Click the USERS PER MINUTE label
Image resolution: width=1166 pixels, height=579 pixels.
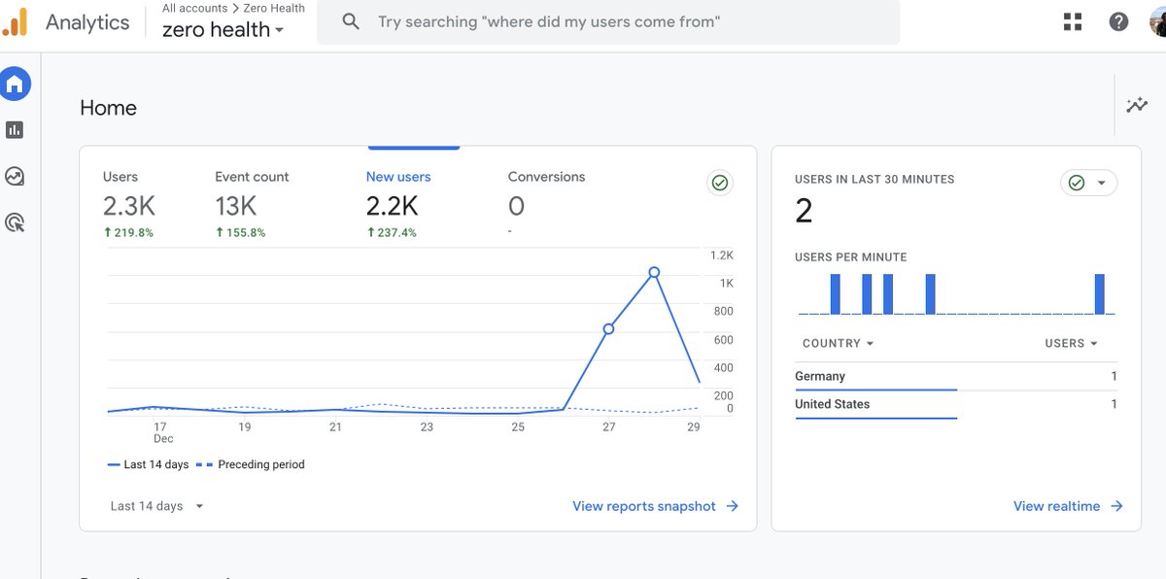click(x=851, y=257)
